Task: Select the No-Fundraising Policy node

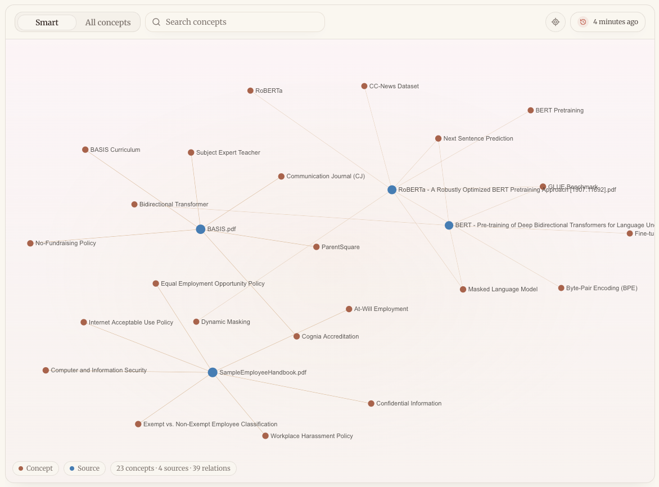Action: click(30, 243)
